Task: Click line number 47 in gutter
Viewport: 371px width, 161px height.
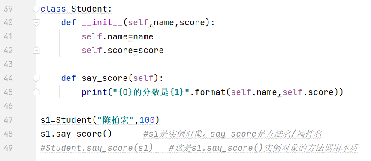Action: click(x=9, y=120)
